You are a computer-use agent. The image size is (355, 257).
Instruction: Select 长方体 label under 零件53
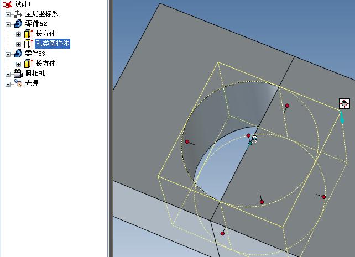pos(45,64)
